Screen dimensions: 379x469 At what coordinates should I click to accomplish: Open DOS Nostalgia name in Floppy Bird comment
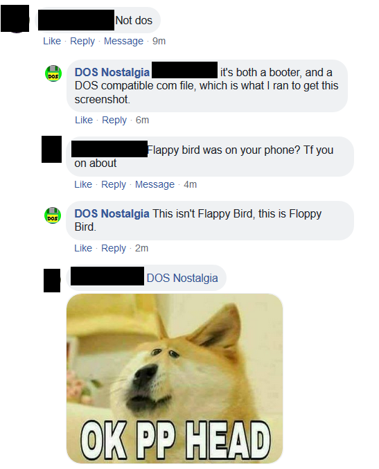pos(112,213)
